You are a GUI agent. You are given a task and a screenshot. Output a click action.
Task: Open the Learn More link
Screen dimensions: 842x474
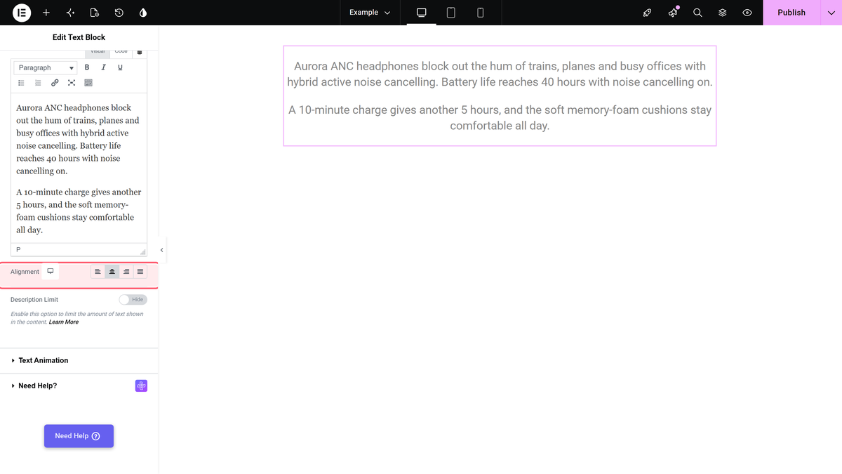point(64,322)
